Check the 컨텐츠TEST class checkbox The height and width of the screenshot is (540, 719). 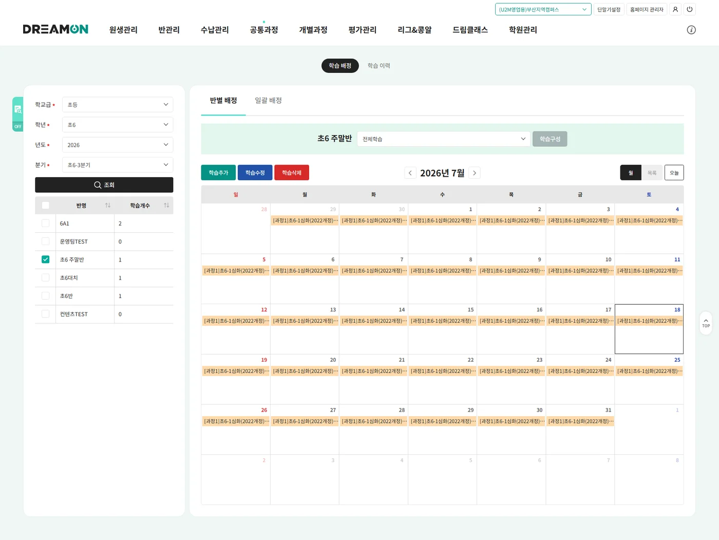point(46,314)
